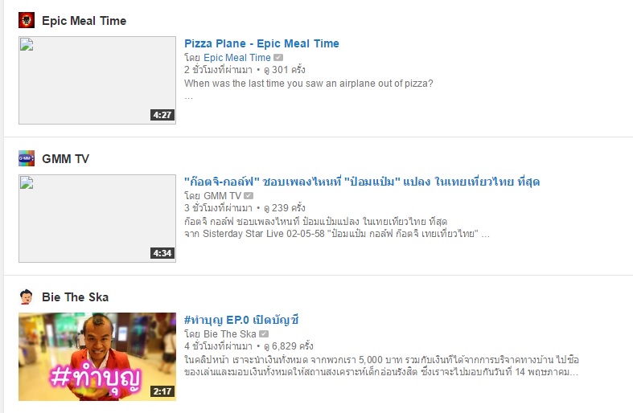
Task: Open the Pizza Plane - Epic Meal Time video
Action: click(x=261, y=43)
